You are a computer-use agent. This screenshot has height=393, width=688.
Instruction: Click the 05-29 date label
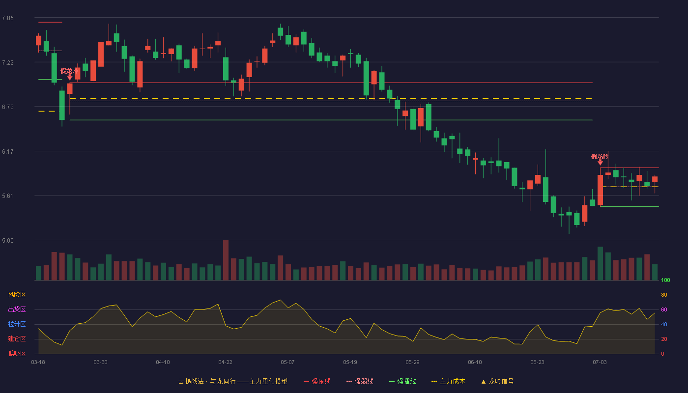[412, 362]
